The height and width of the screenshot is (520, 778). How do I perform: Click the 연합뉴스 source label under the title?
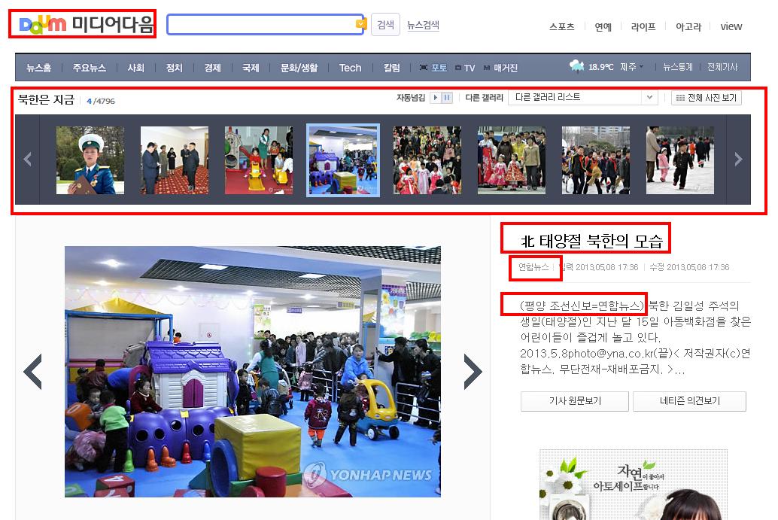click(x=534, y=267)
